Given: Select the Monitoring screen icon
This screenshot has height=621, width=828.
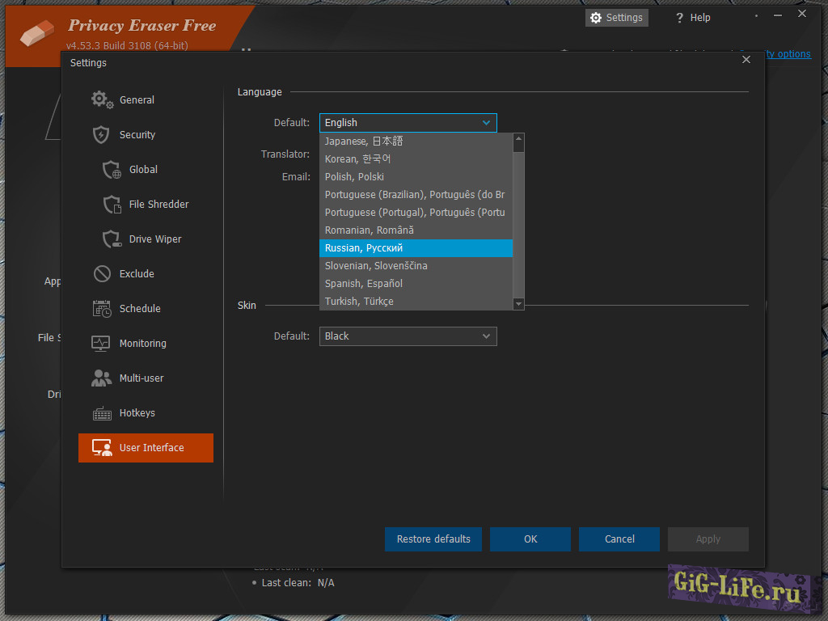Looking at the screenshot, I should (x=101, y=344).
